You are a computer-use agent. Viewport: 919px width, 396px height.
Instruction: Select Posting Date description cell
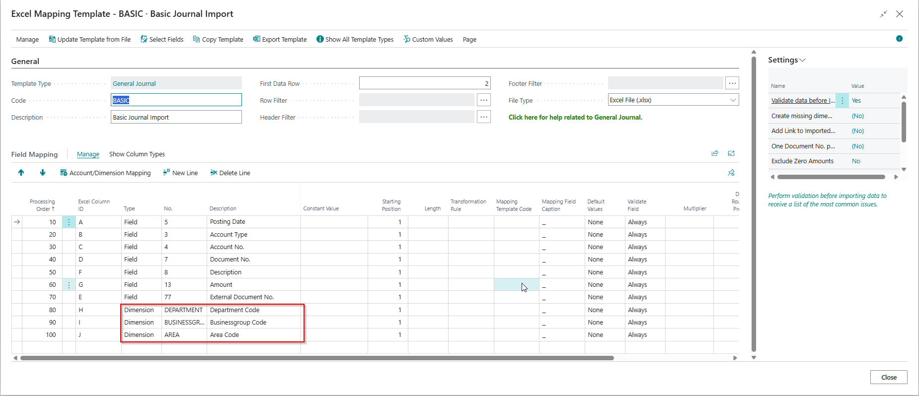[254, 222]
